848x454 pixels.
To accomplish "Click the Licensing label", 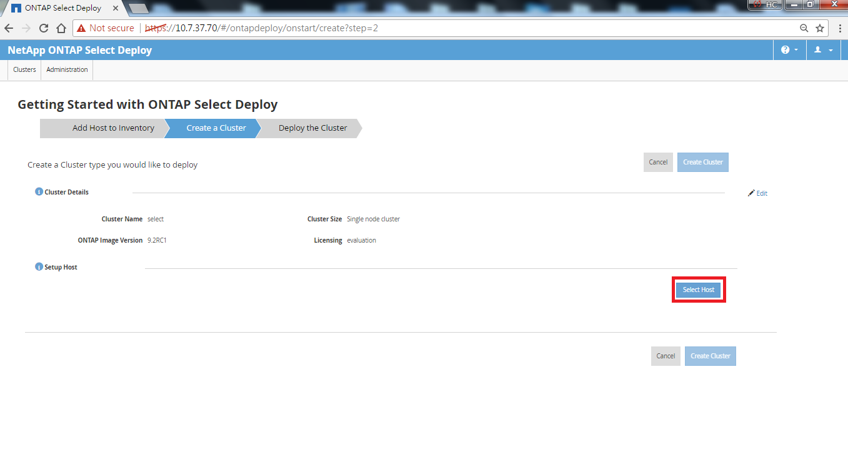I will (x=328, y=240).
